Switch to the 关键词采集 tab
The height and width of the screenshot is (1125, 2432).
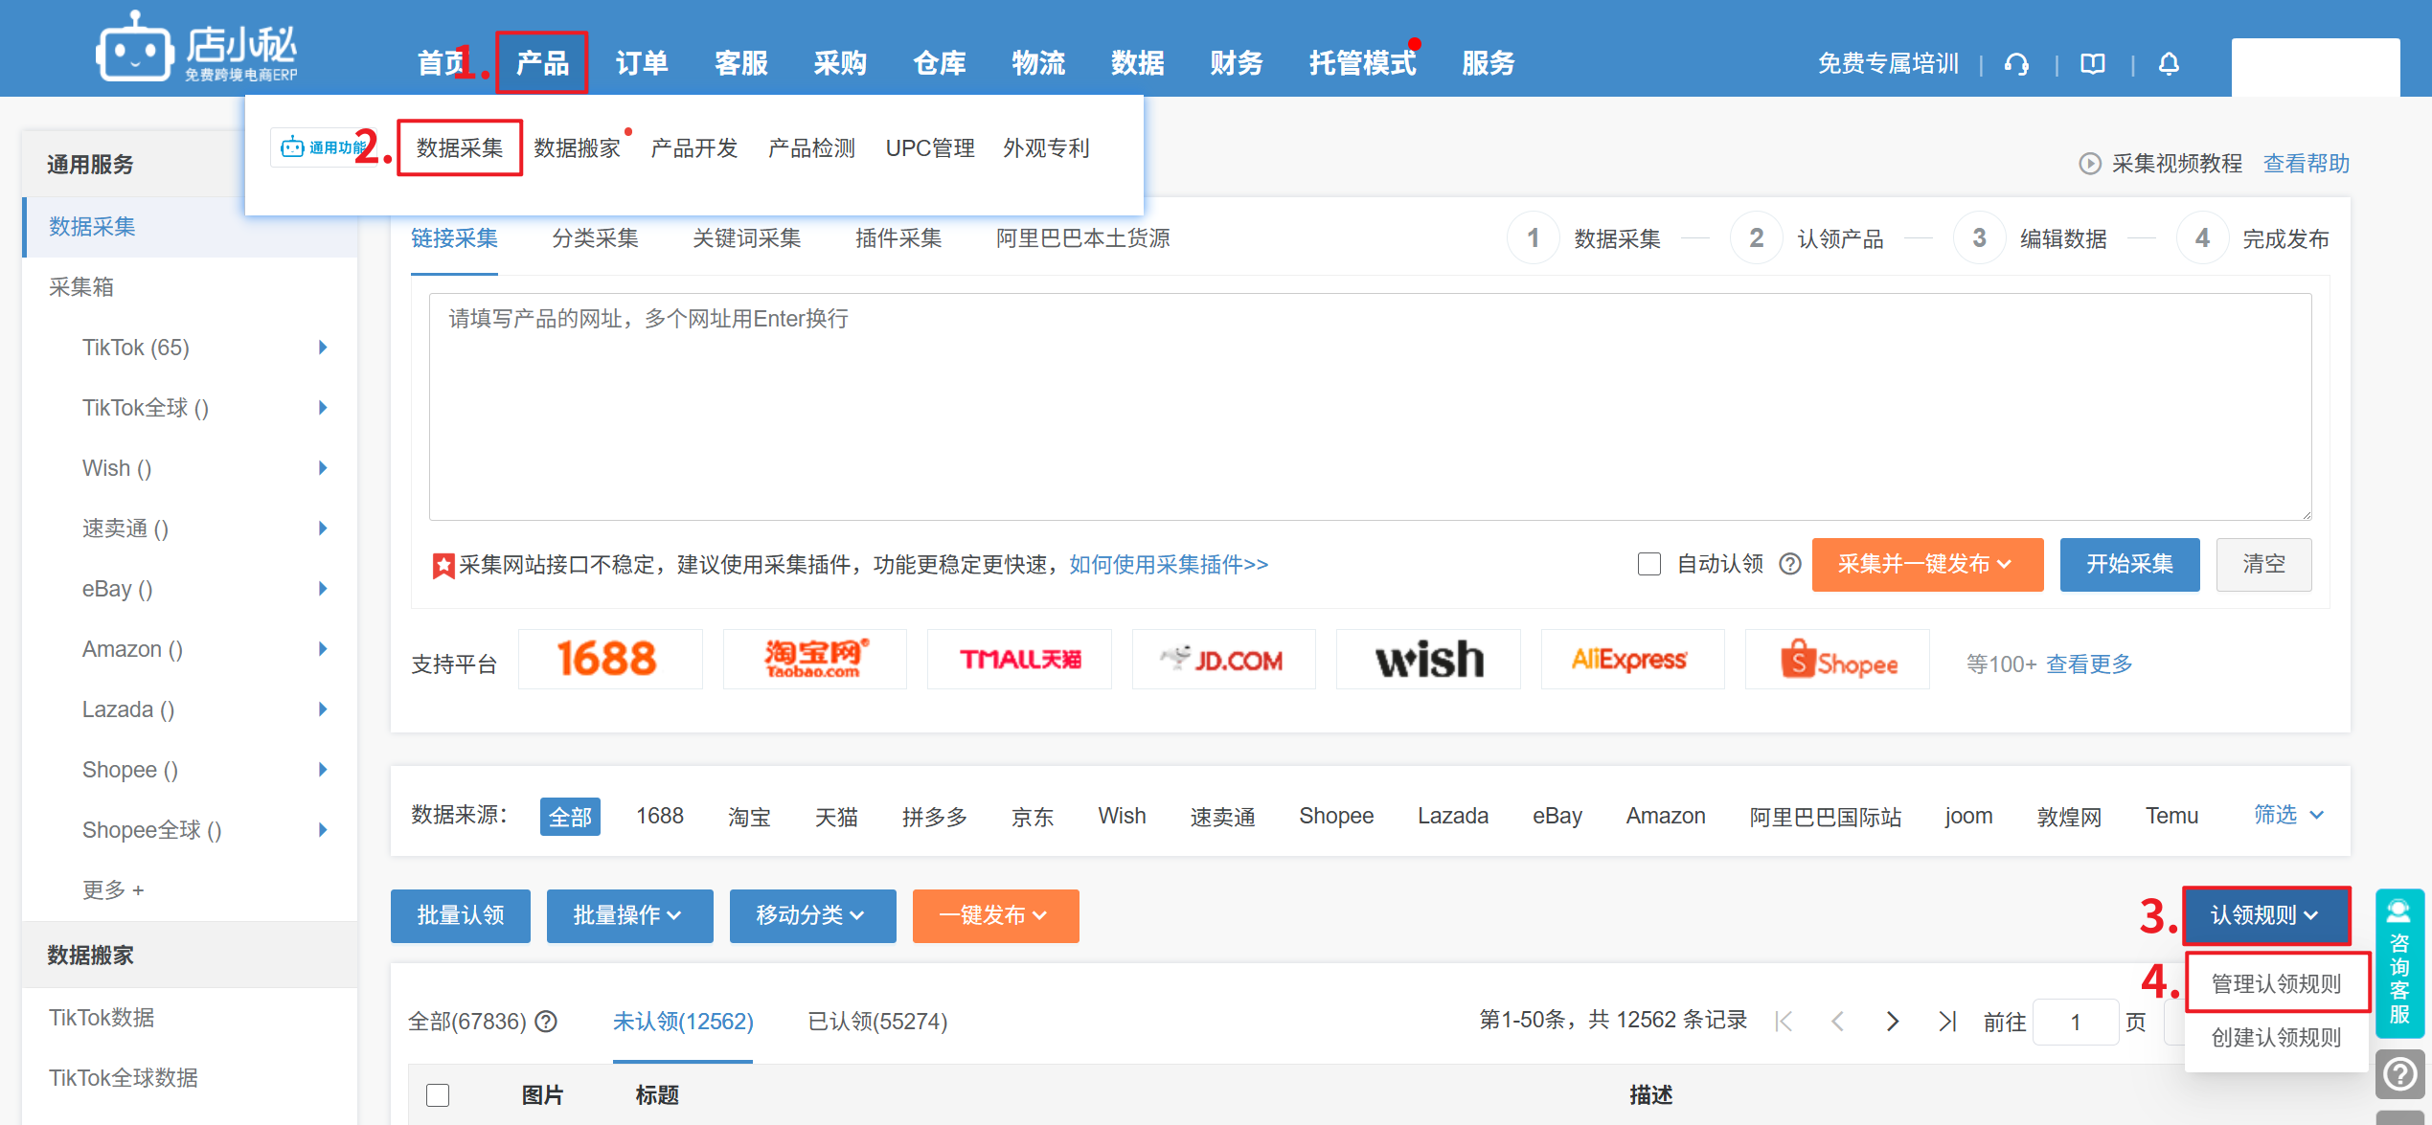click(746, 238)
